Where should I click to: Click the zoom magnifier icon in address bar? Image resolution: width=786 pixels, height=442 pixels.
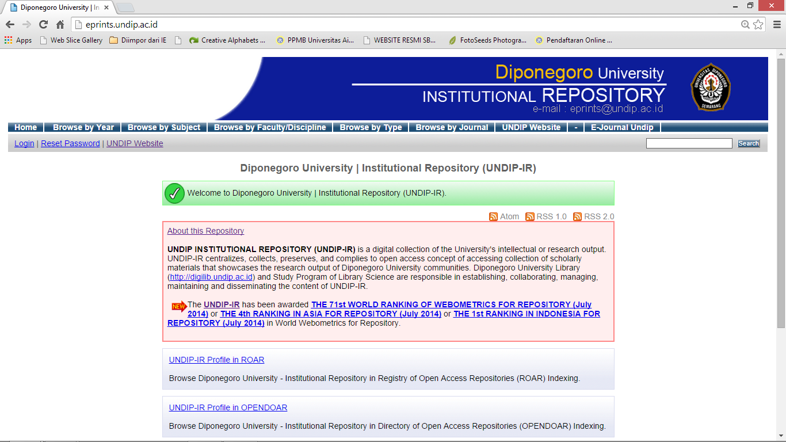click(x=745, y=24)
